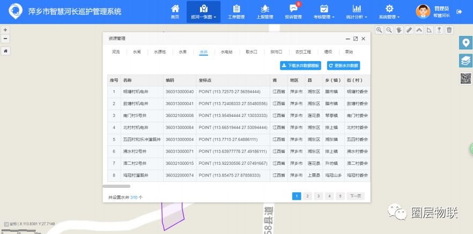Click the table horizontal scrollbar

click(117, 186)
